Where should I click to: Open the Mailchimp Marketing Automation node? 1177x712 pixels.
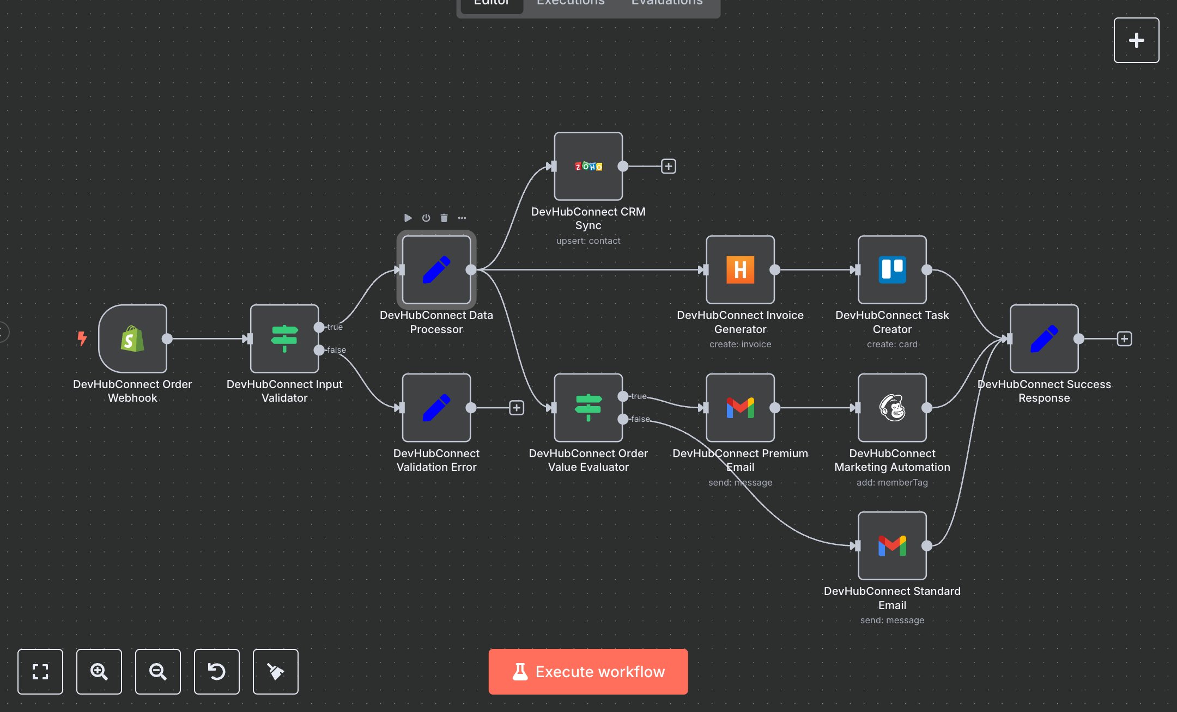[891, 408]
